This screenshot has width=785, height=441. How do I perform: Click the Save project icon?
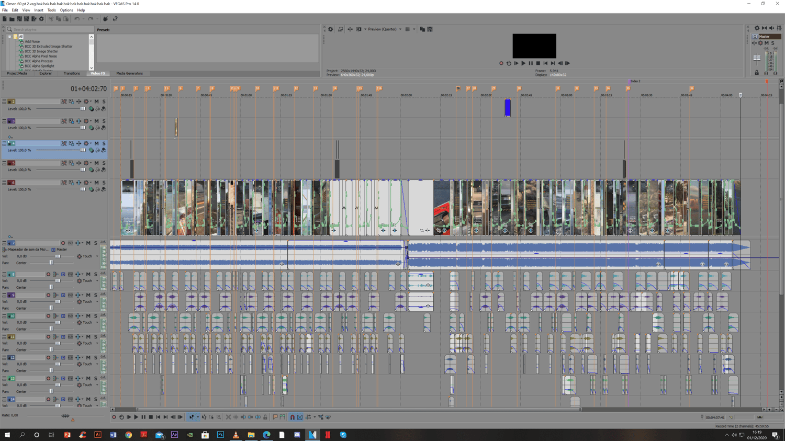19,19
